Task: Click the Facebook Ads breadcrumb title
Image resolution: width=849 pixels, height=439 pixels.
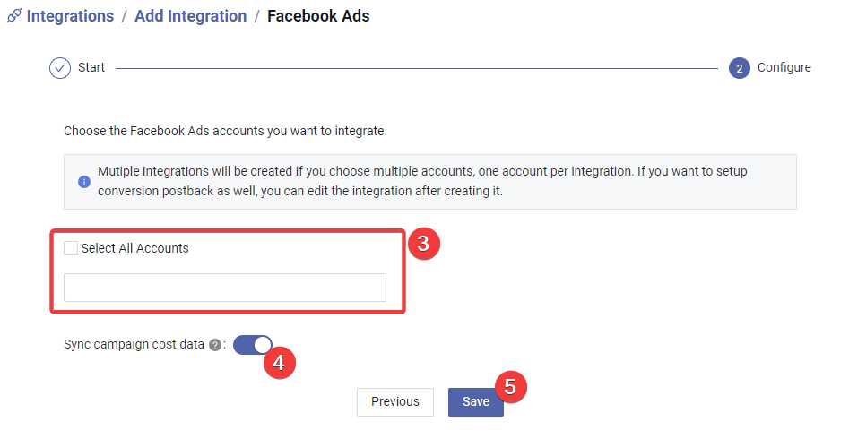Action: tap(318, 16)
